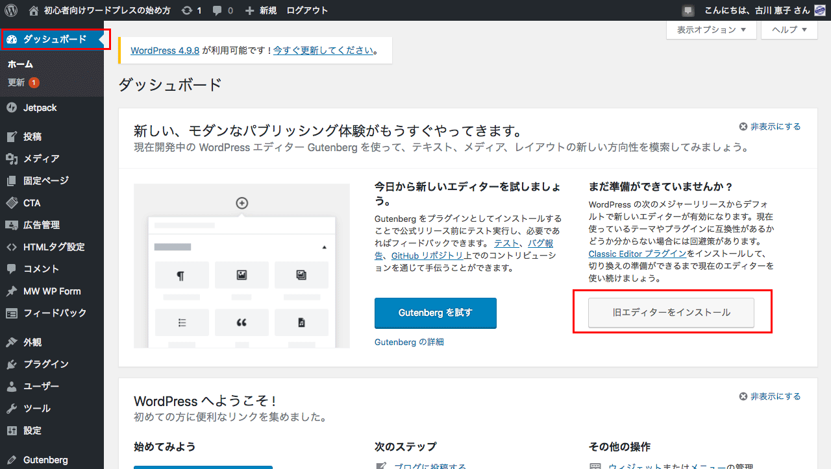The width and height of the screenshot is (831, 469).
Task: Click the WordPress logo in admin bar
Action: tap(10, 10)
